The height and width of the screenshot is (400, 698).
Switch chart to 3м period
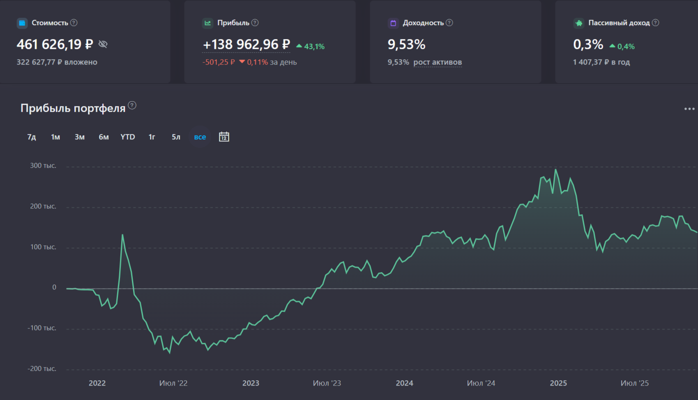[x=80, y=137]
